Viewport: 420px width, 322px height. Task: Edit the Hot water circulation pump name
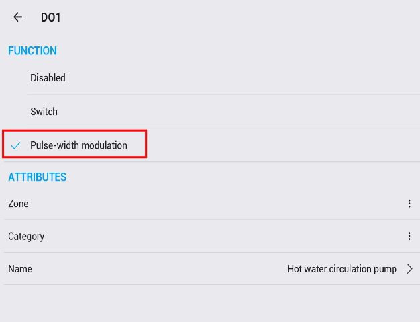click(342, 269)
